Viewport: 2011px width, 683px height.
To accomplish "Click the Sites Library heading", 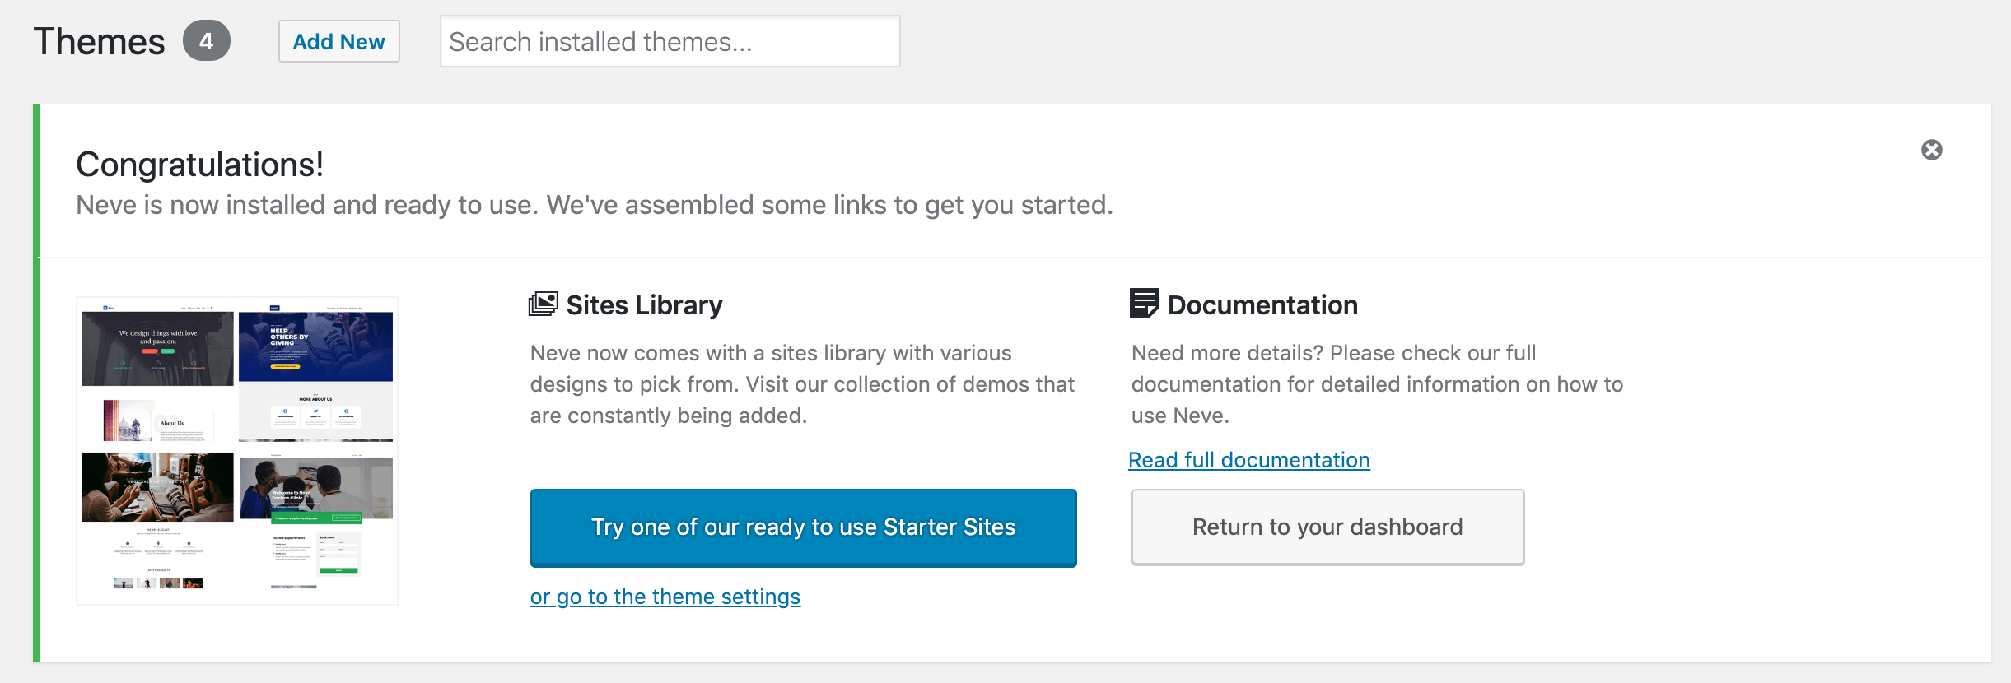I will [644, 305].
